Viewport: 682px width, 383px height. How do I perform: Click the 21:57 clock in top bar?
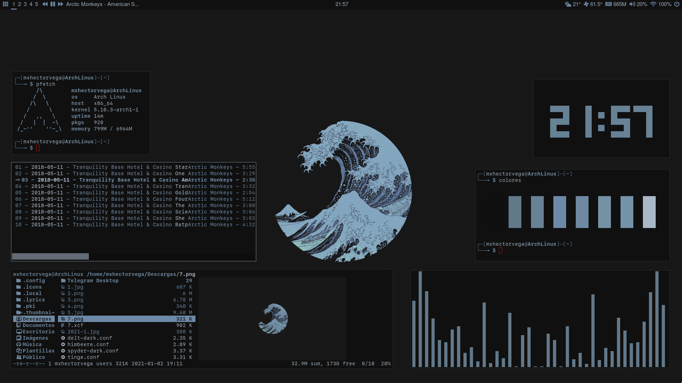(342, 4)
